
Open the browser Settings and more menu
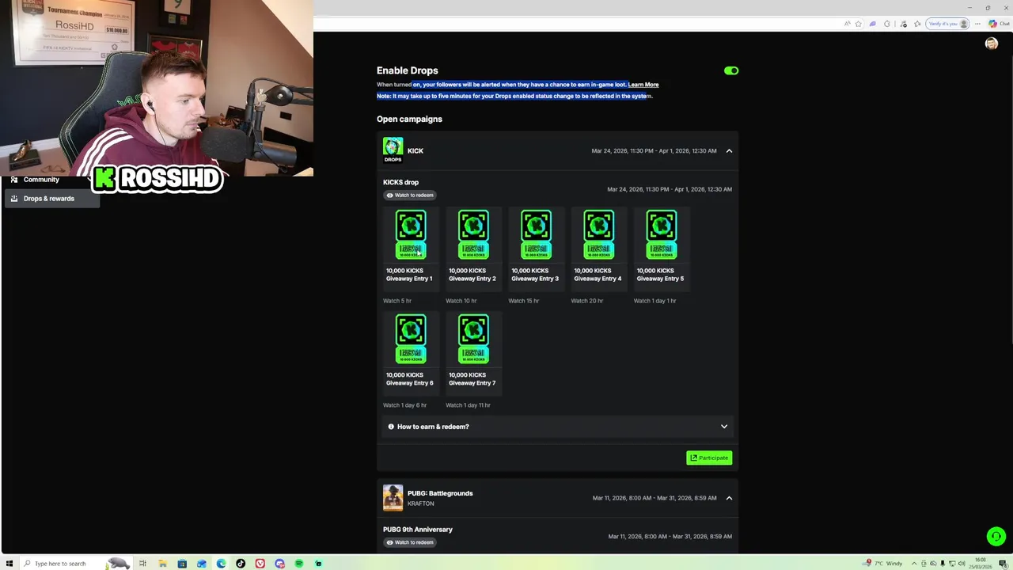click(x=977, y=24)
